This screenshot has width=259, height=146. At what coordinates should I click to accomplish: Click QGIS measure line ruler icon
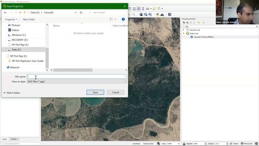(x=147, y=9)
